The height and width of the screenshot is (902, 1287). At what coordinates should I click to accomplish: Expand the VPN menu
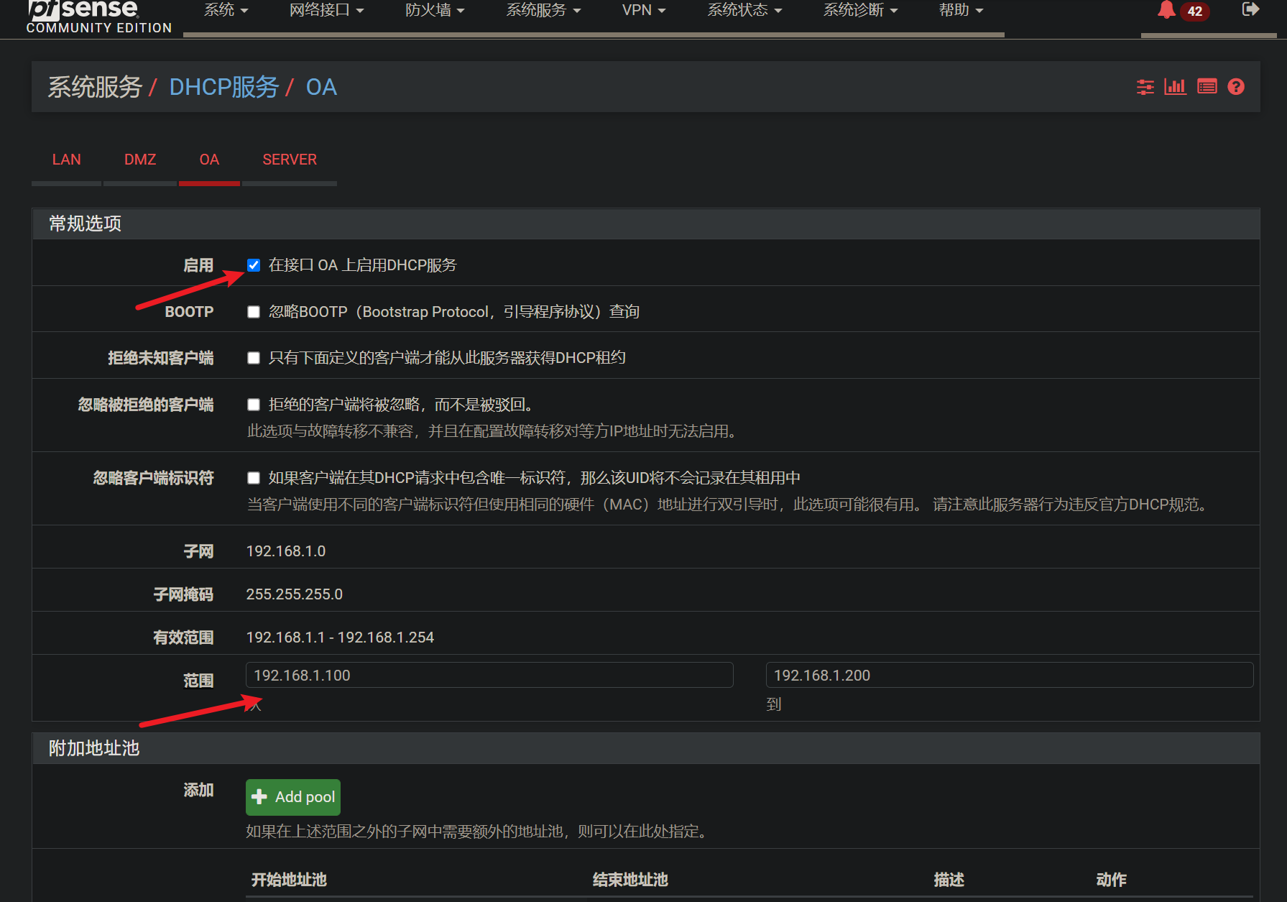pyautogui.click(x=644, y=11)
